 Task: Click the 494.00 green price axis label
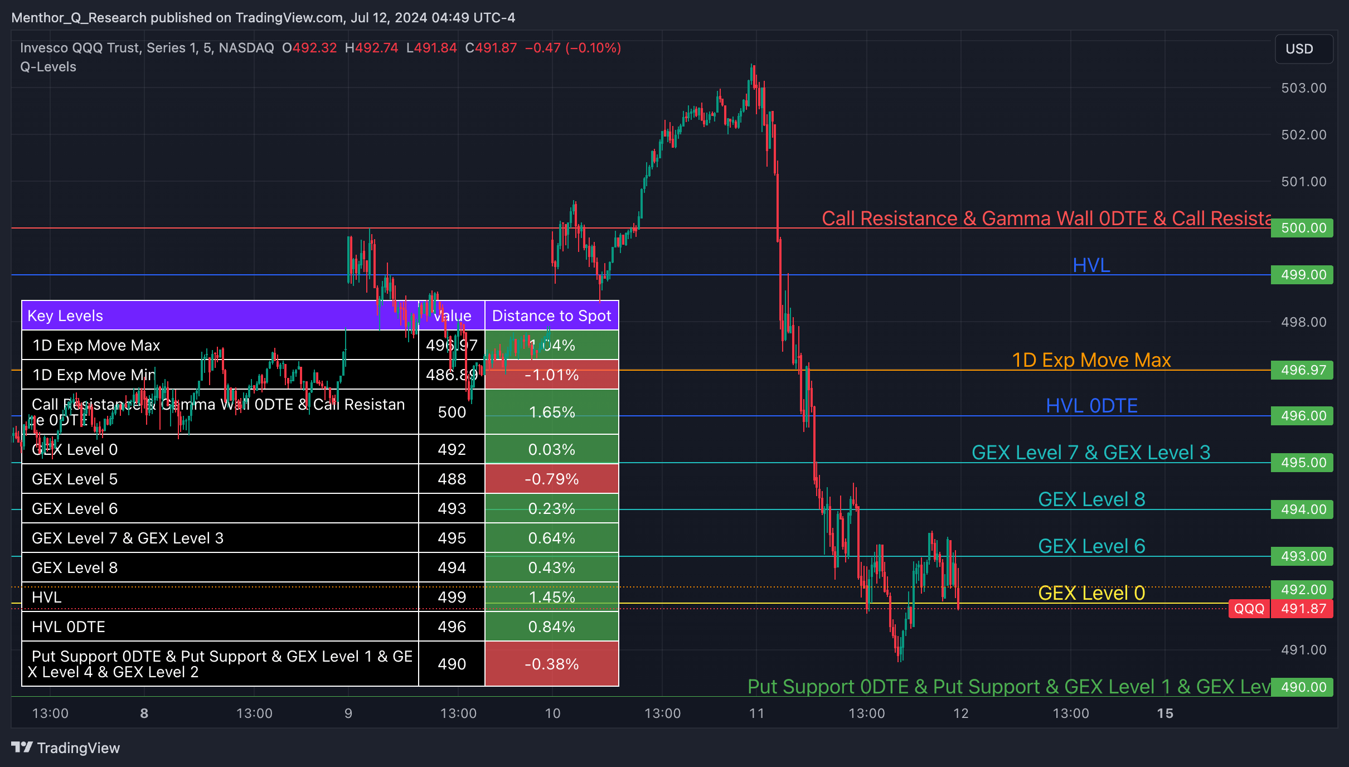click(1302, 509)
